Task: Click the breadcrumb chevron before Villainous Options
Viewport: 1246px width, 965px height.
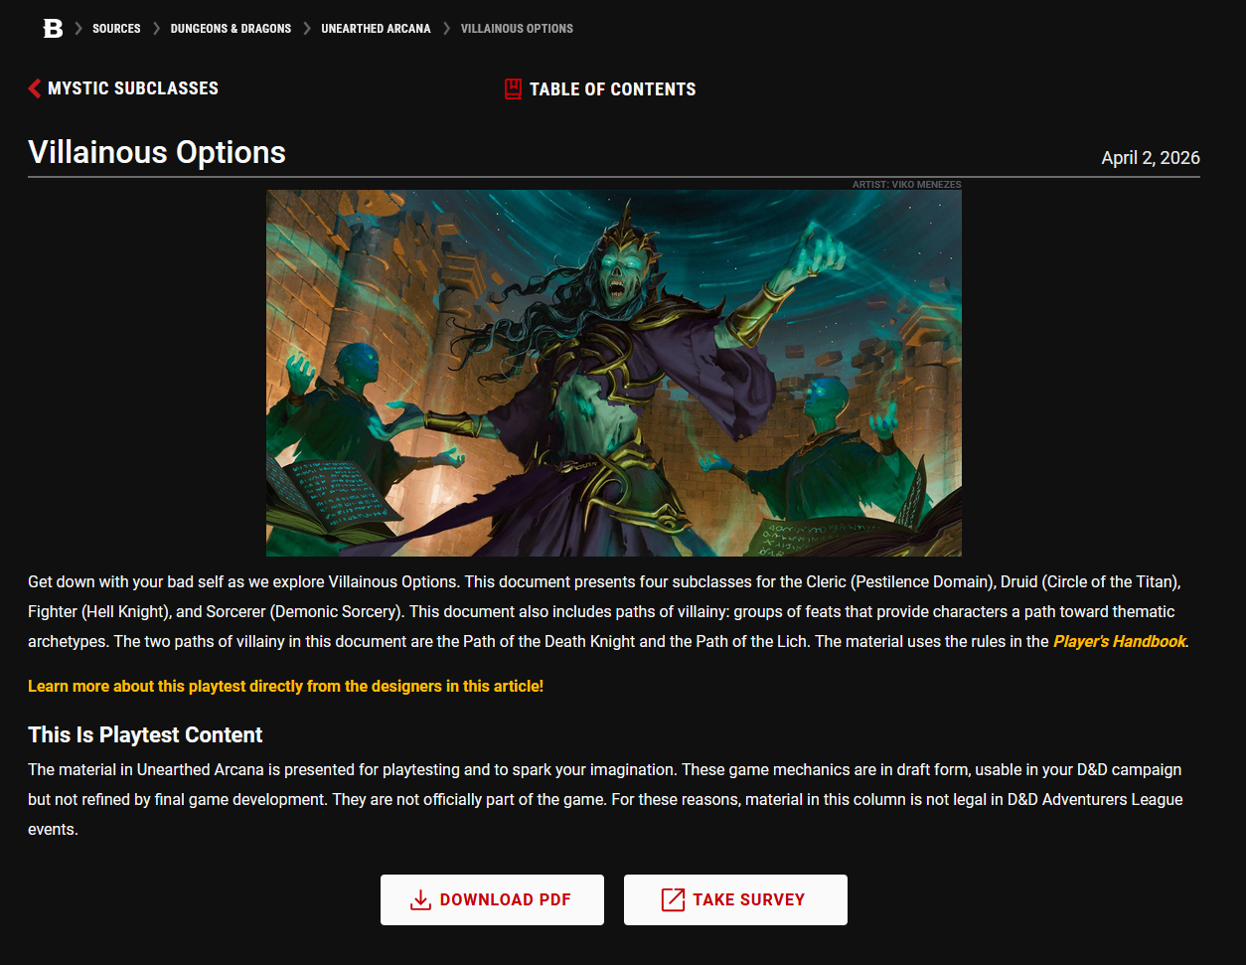Action: point(446,29)
